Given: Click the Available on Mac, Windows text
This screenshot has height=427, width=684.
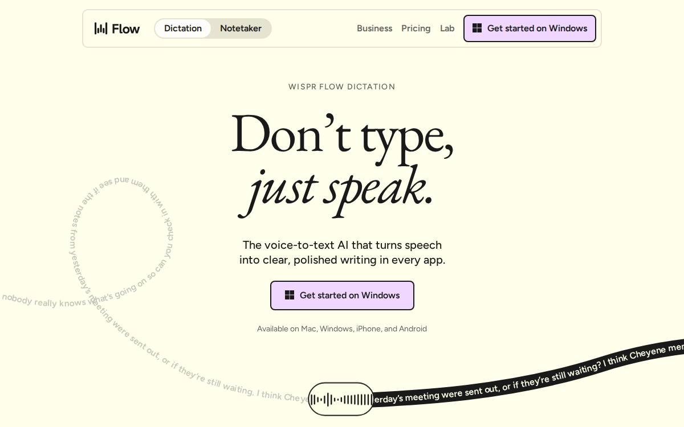Looking at the screenshot, I should click(x=342, y=329).
